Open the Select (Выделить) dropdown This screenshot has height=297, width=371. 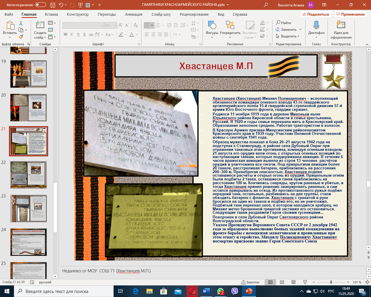click(x=288, y=36)
